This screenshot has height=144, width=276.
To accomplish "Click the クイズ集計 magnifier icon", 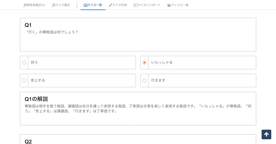I will pyautogui.click(x=54, y=5).
